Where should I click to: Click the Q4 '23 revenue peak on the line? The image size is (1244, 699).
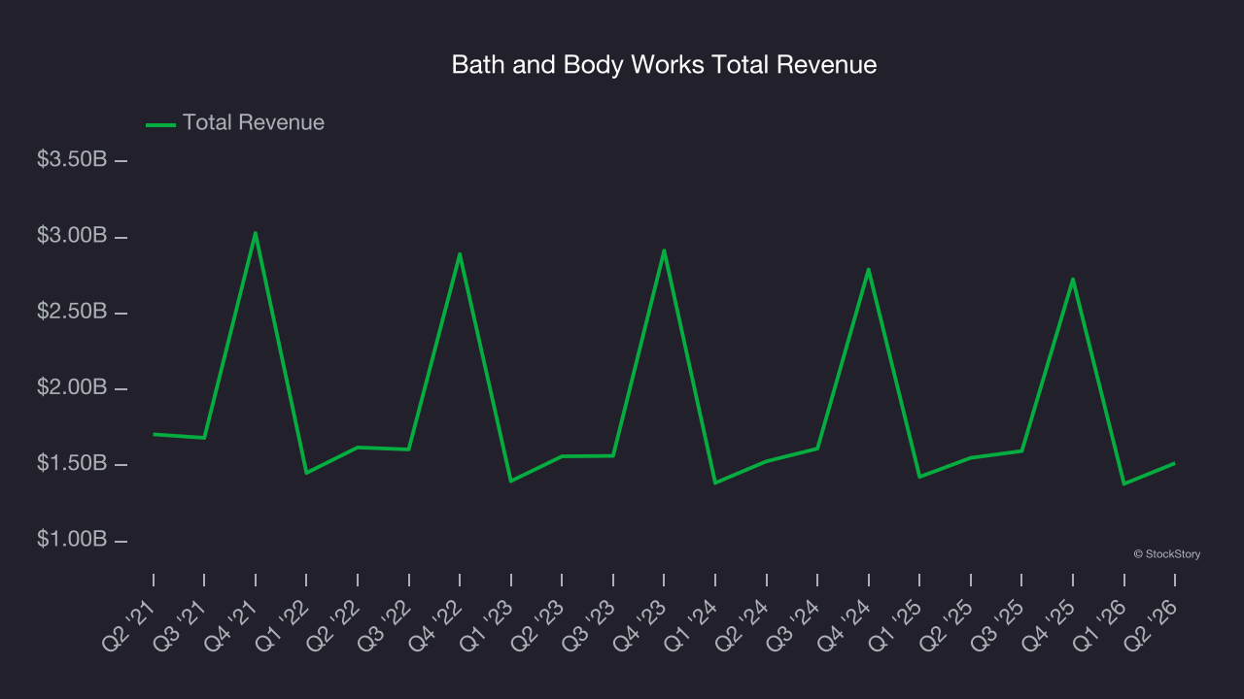pos(664,250)
